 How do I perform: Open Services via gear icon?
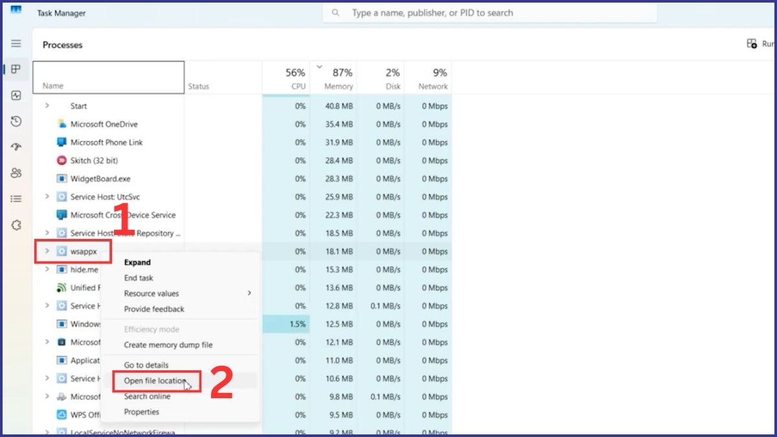click(16, 225)
